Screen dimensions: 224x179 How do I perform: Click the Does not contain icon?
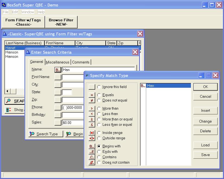(x=92, y=163)
